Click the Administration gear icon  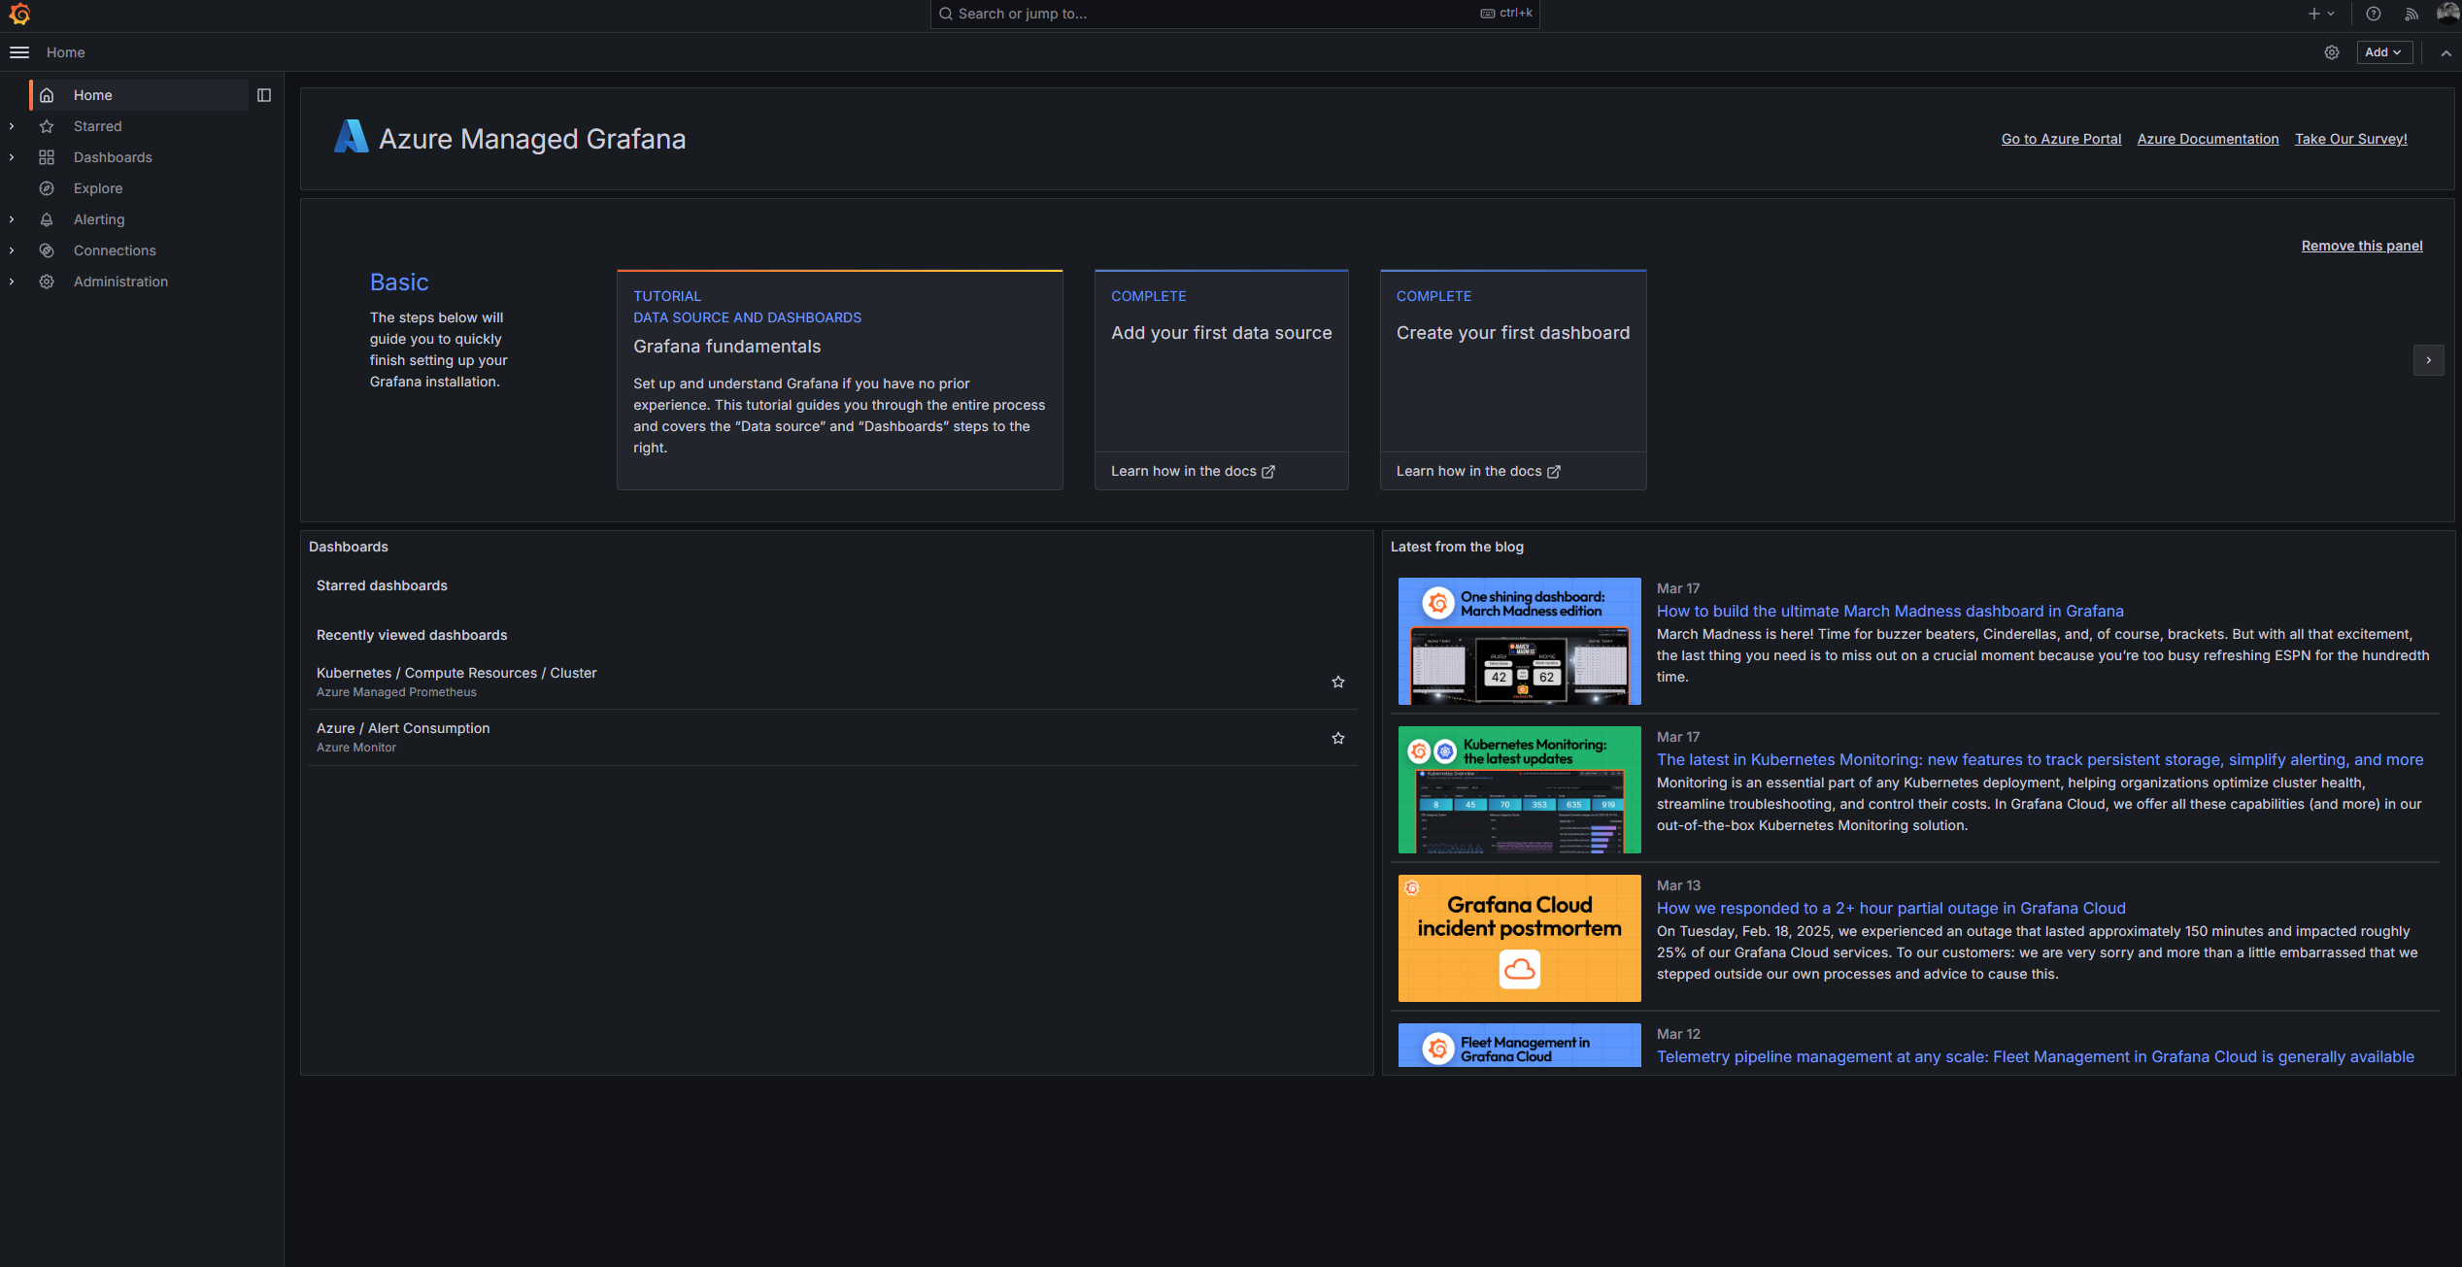click(x=47, y=282)
